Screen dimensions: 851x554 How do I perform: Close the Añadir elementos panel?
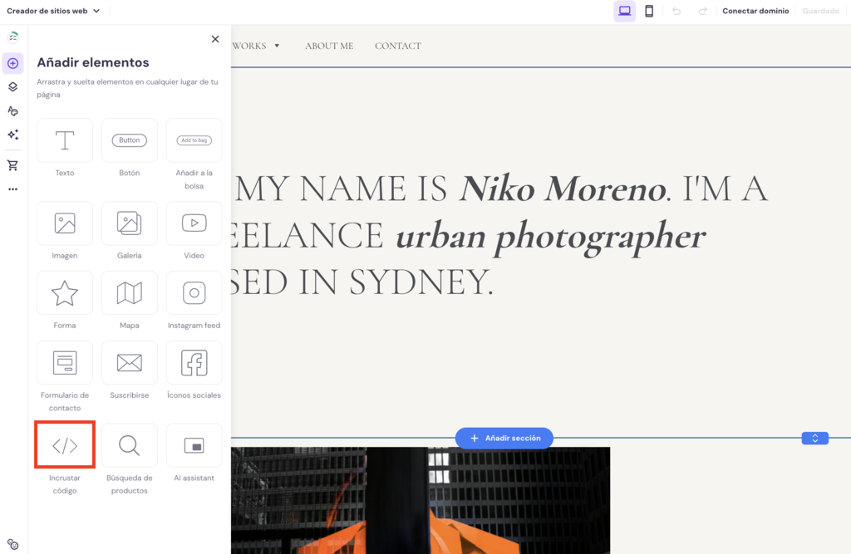click(x=215, y=39)
